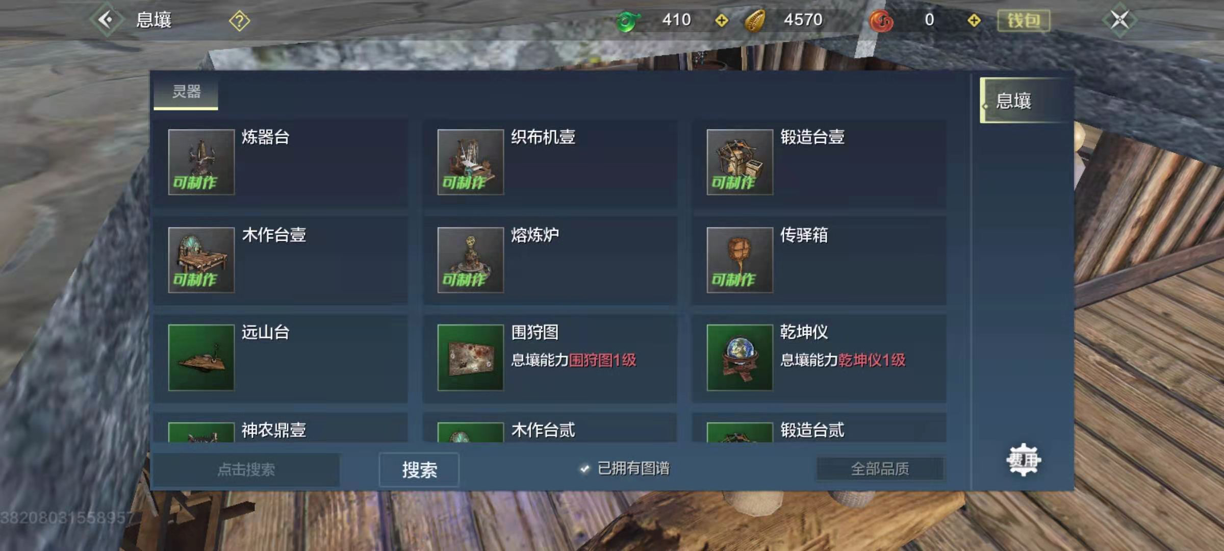Viewport: 1224px width, 551px height.
Task: Select the 锻造台壹 forge icon
Action: tap(740, 162)
